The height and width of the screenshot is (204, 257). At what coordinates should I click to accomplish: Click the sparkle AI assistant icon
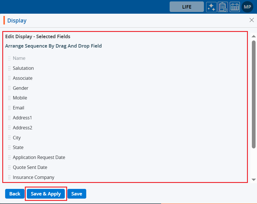pos(211,7)
